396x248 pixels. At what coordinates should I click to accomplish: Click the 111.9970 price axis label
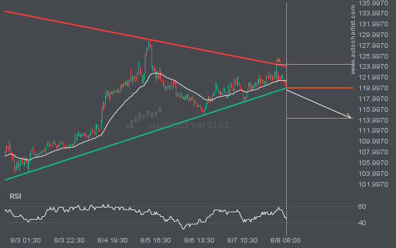tap(373, 131)
